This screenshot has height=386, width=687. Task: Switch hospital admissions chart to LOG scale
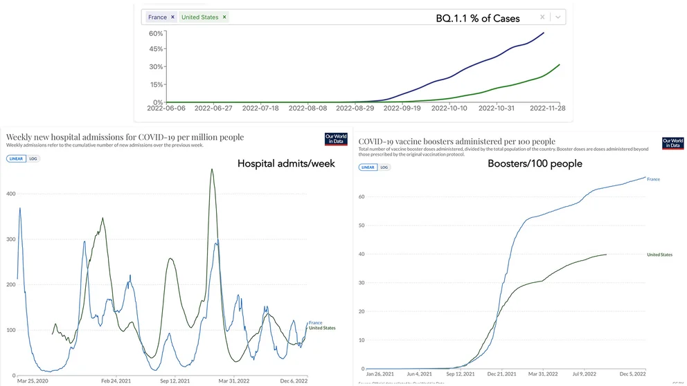[33, 158]
